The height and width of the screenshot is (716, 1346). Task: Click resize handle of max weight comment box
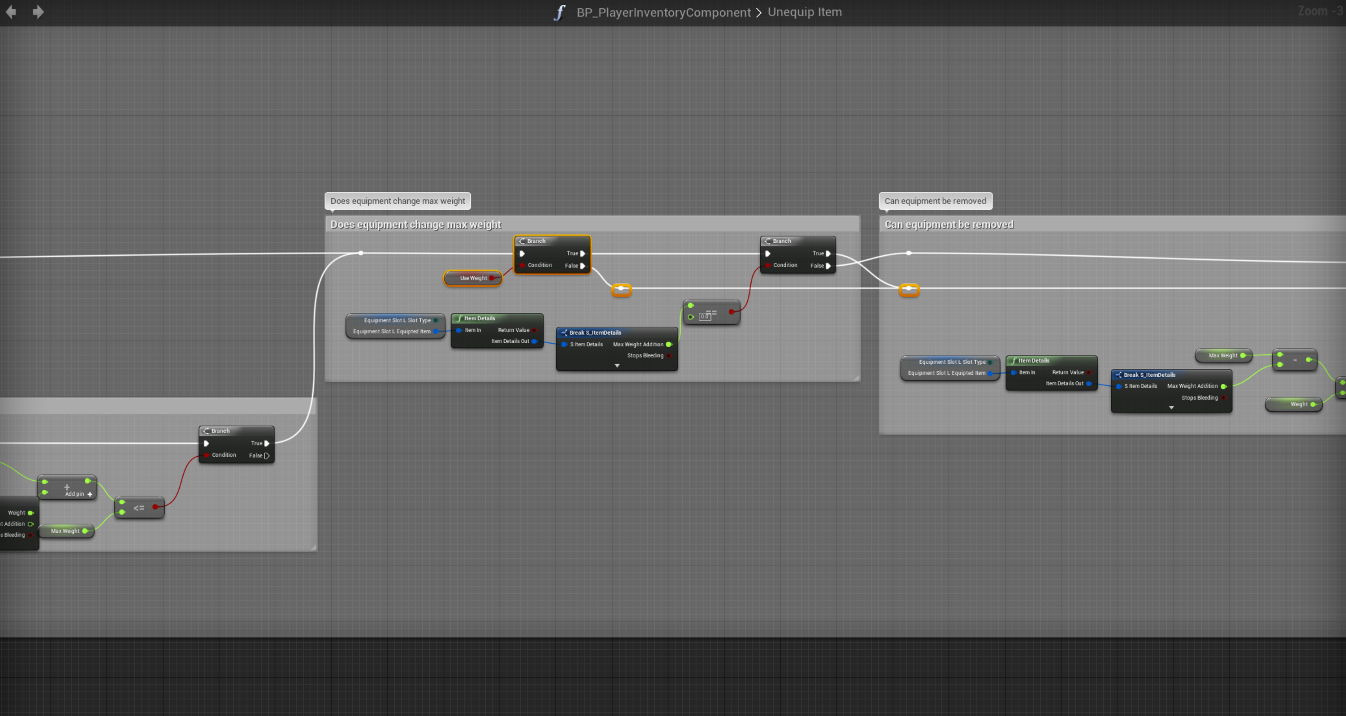[856, 378]
